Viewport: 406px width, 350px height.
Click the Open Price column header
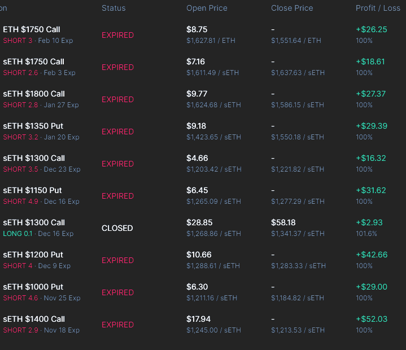(207, 8)
